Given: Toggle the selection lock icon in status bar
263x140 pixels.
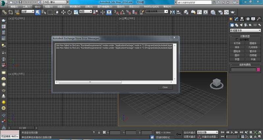Looking at the screenshot, I should [x=99, y=132].
